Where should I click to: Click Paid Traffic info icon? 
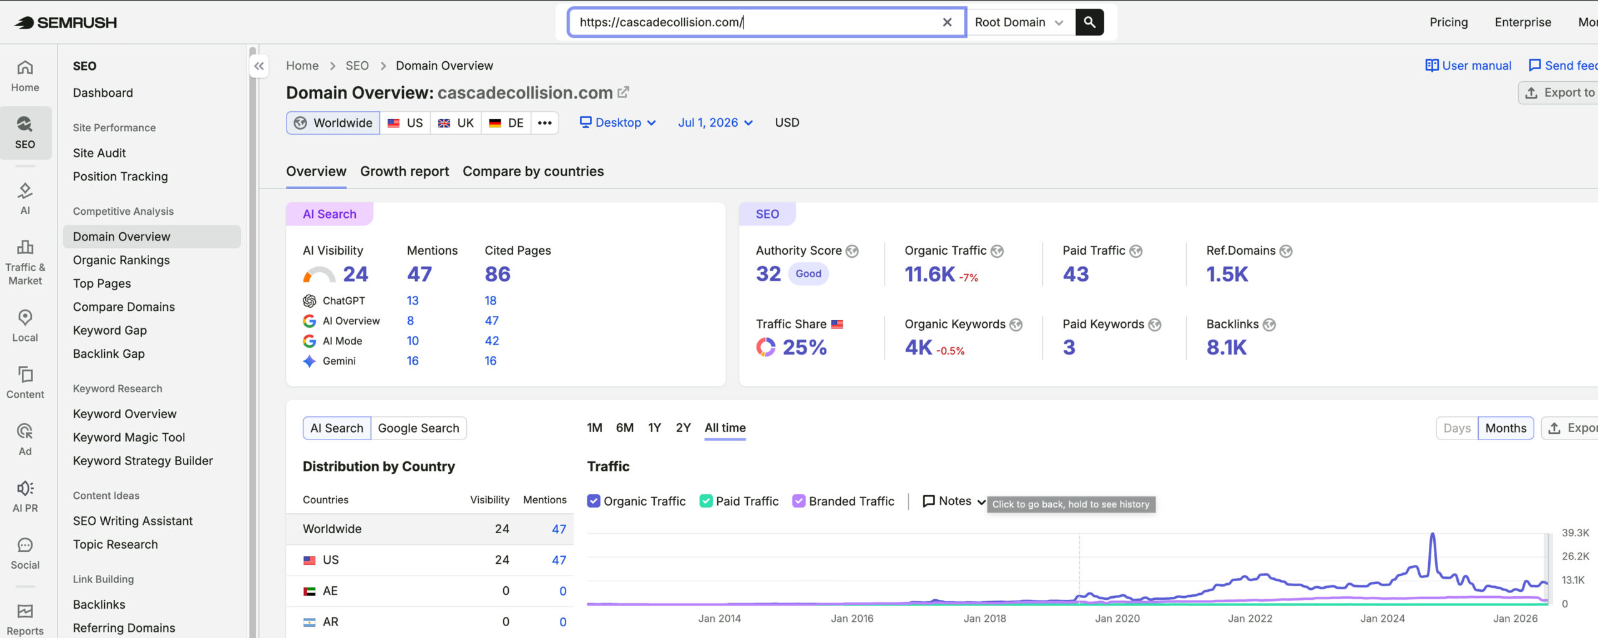coord(1136,251)
